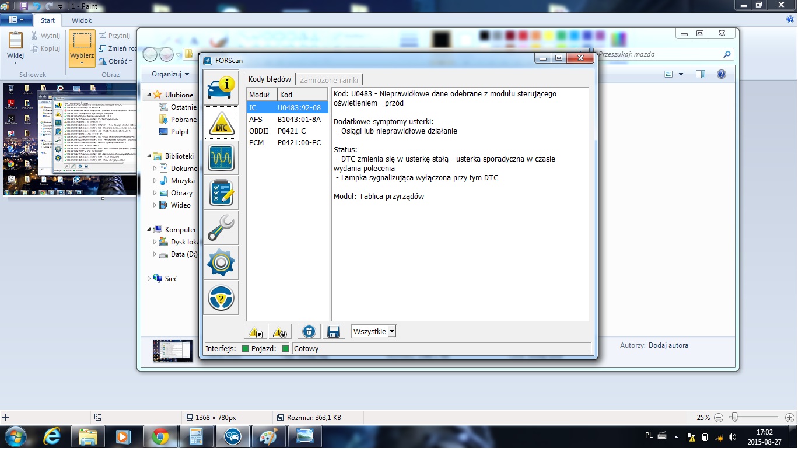798x455 pixels.
Task: Open the wrench service functions section
Action: (220, 228)
